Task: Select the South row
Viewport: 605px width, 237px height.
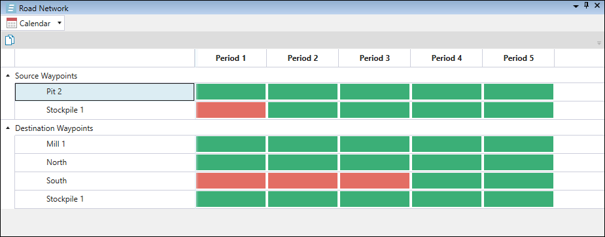Action: (x=105, y=181)
